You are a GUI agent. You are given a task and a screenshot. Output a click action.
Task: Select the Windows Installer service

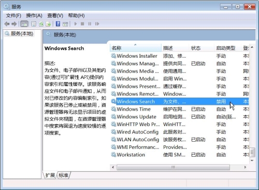coord(137,56)
